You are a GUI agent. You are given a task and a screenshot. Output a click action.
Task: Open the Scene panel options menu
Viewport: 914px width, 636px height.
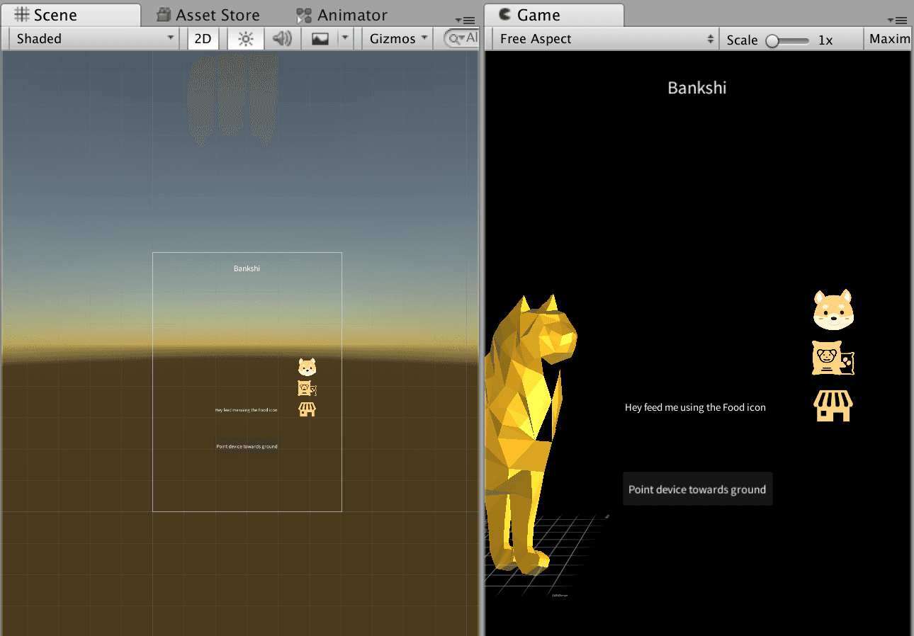pyautogui.click(x=465, y=21)
